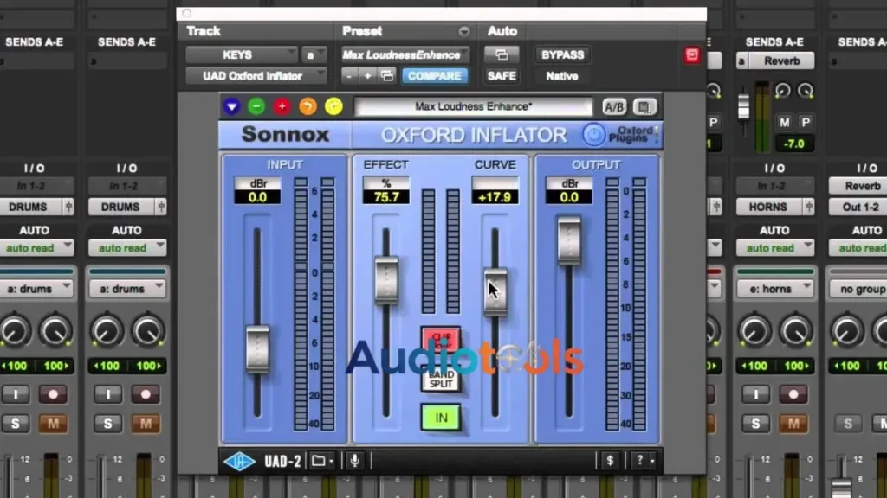The width and height of the screenshot is (887, 498).
Task: Click the INPUT fader handle
Action: [257, 349]
